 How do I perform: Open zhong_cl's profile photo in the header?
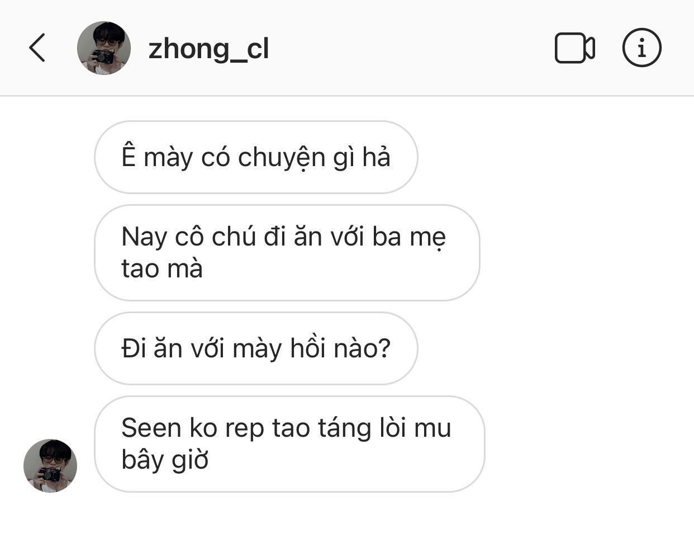(104, 48)
